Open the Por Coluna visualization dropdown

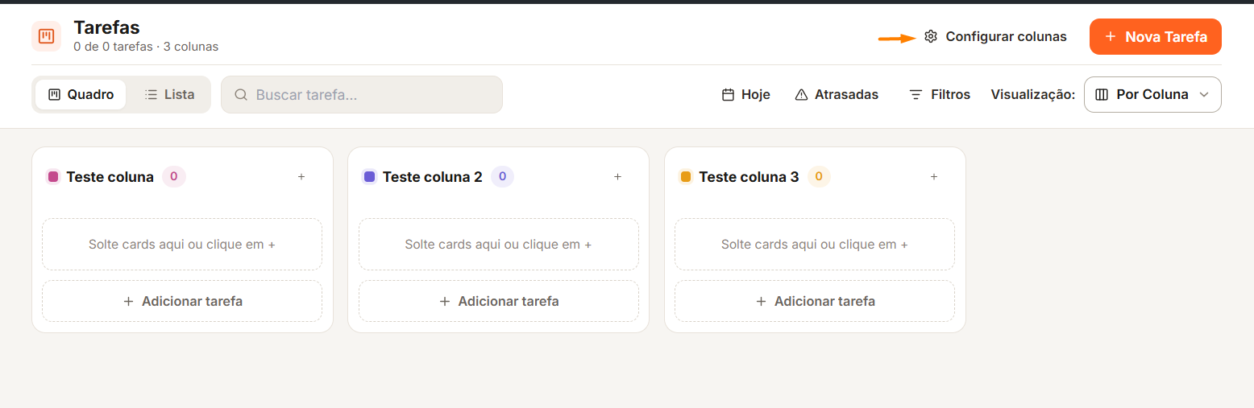(1152, 95)
